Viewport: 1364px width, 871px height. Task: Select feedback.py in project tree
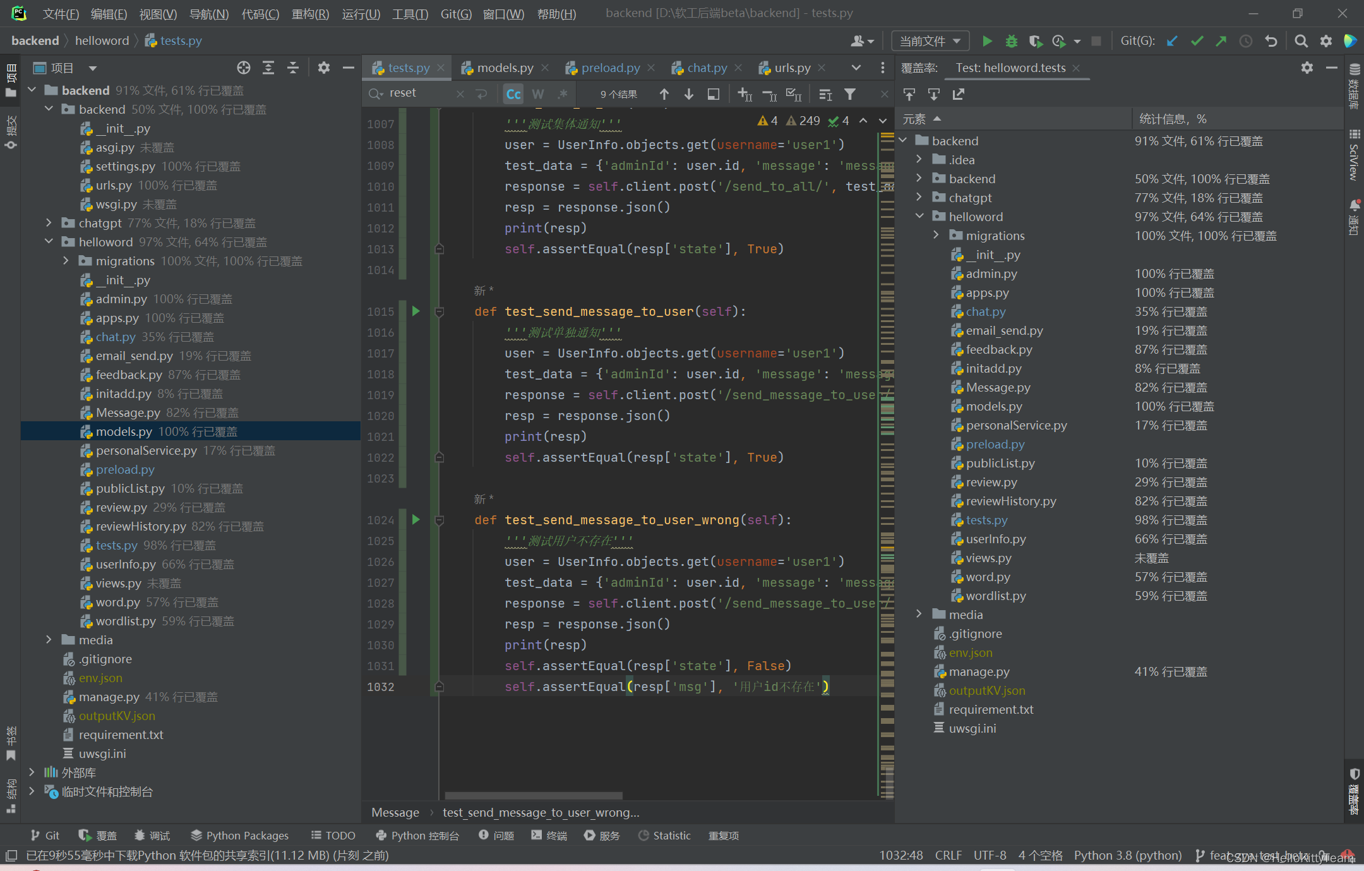tap(129, 375)
